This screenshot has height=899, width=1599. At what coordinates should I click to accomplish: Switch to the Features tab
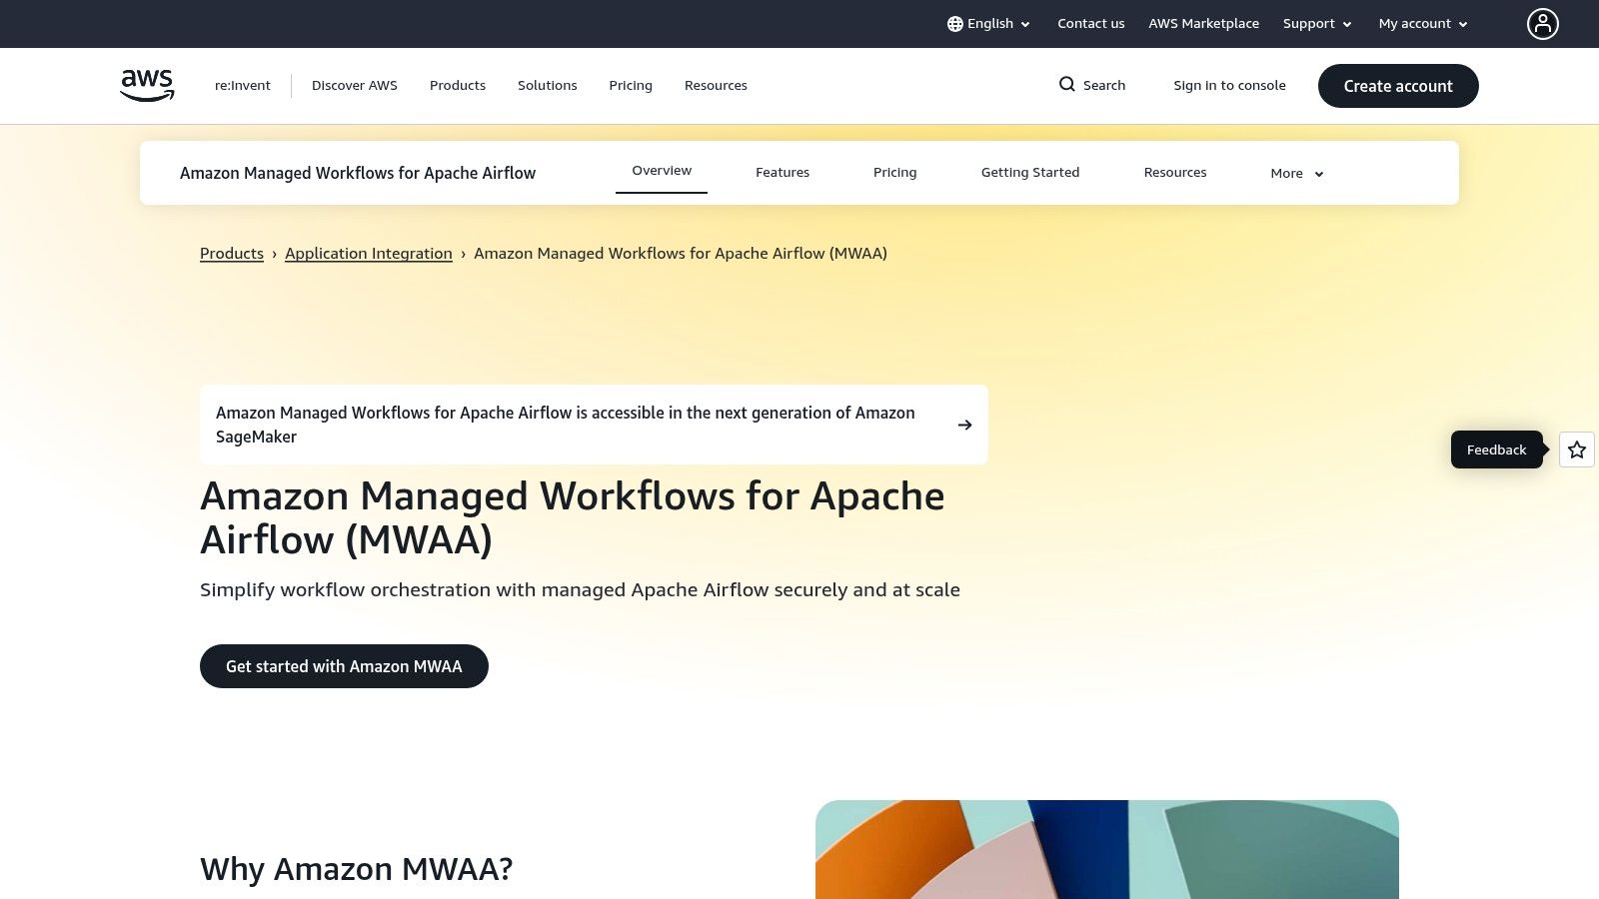coord(783,172)
